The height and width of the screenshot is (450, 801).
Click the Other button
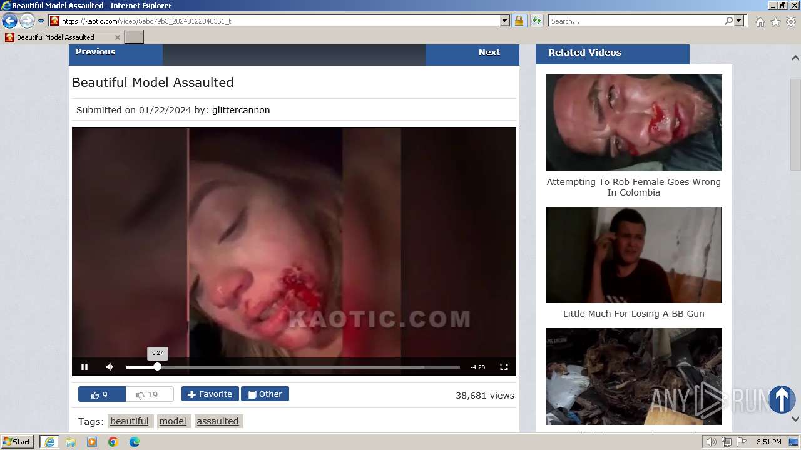pyautogui.click(x=265, y=394)
